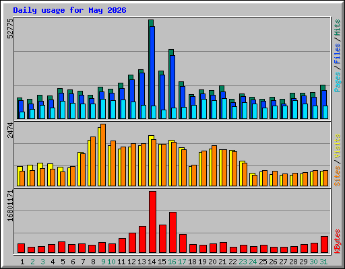Click day 4 on the x-axis
Image resolution: width=345 pixels, height=269 pixels.
point(53,262)
